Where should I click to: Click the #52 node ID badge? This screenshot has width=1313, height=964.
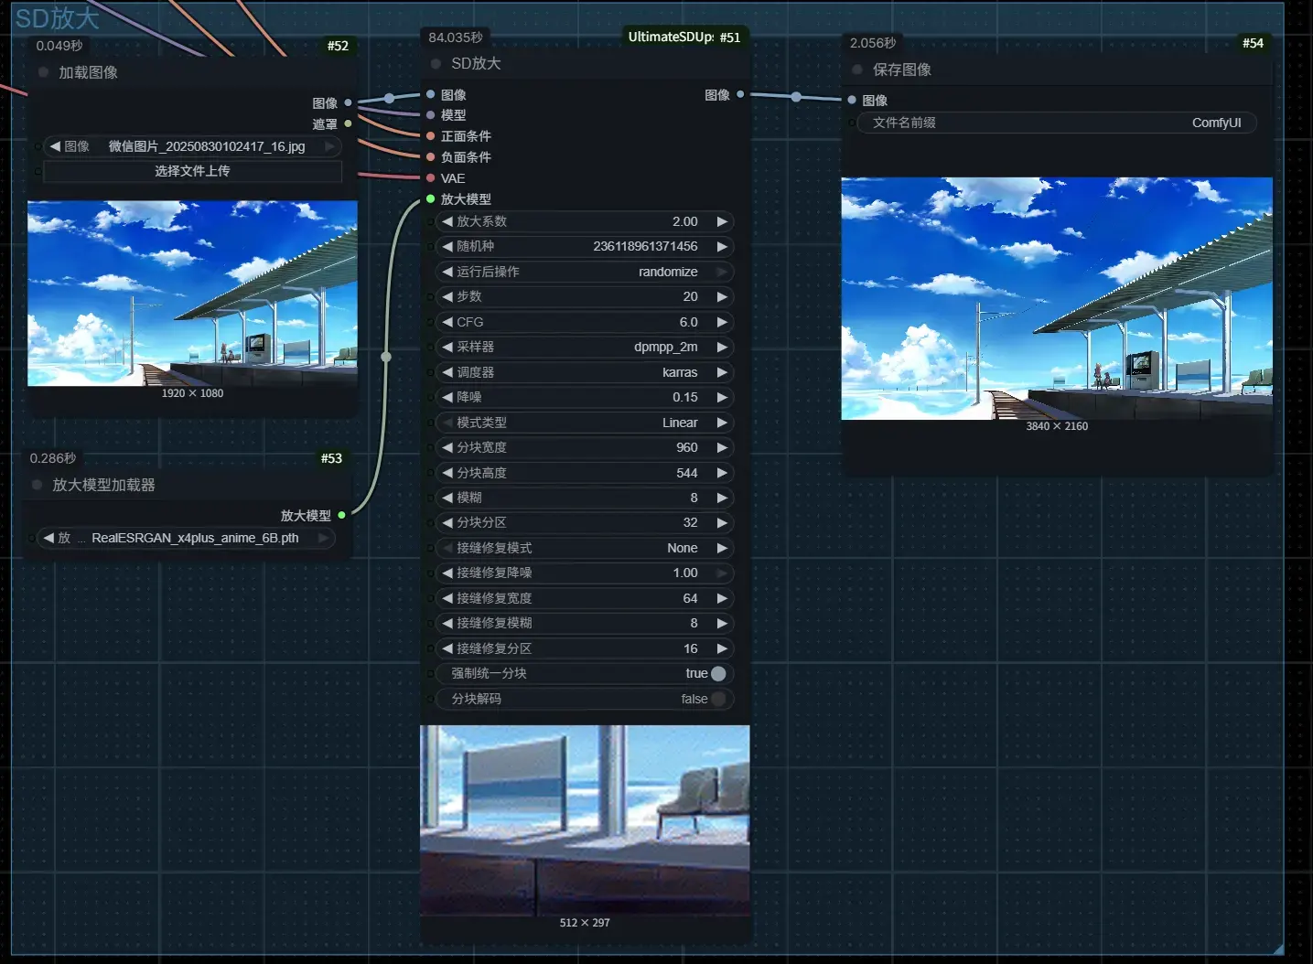click(x=338, y=46)
